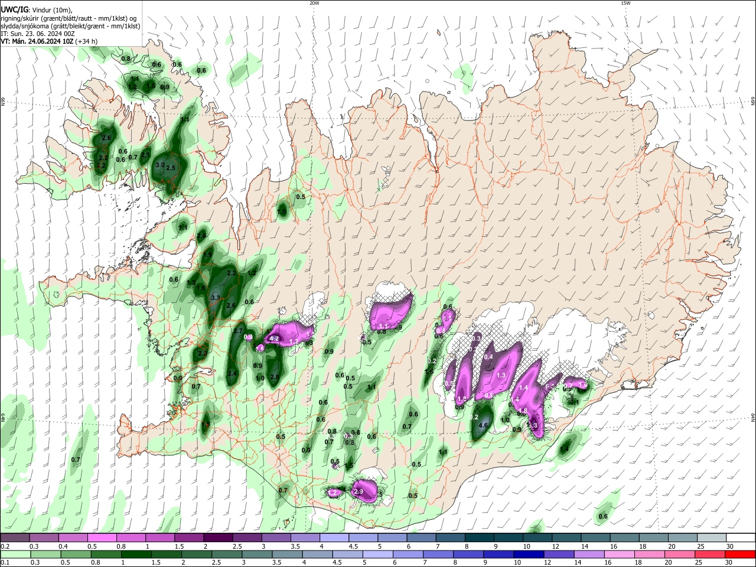Click darkest purple swatch between 2 and 2.5
Viewport: 756px width, 567px height.
(x=218, y=538)
